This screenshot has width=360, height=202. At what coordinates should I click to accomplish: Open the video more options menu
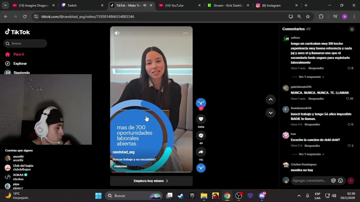click(186, 33)
